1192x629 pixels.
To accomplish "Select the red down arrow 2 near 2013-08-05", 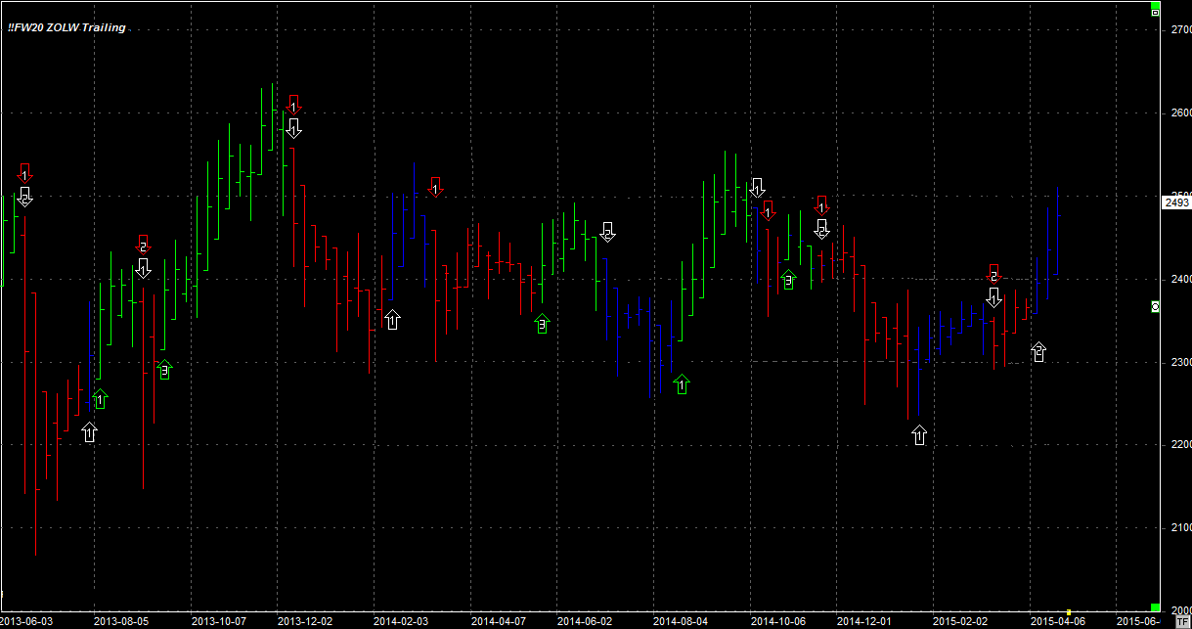I will (143, 245).
